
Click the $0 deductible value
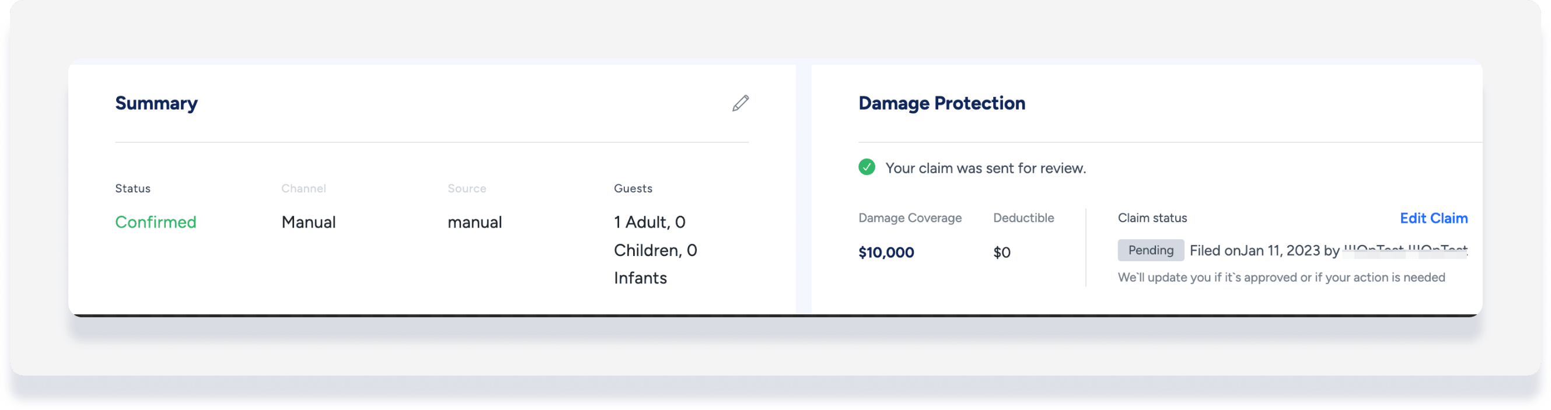point(1001,253)
